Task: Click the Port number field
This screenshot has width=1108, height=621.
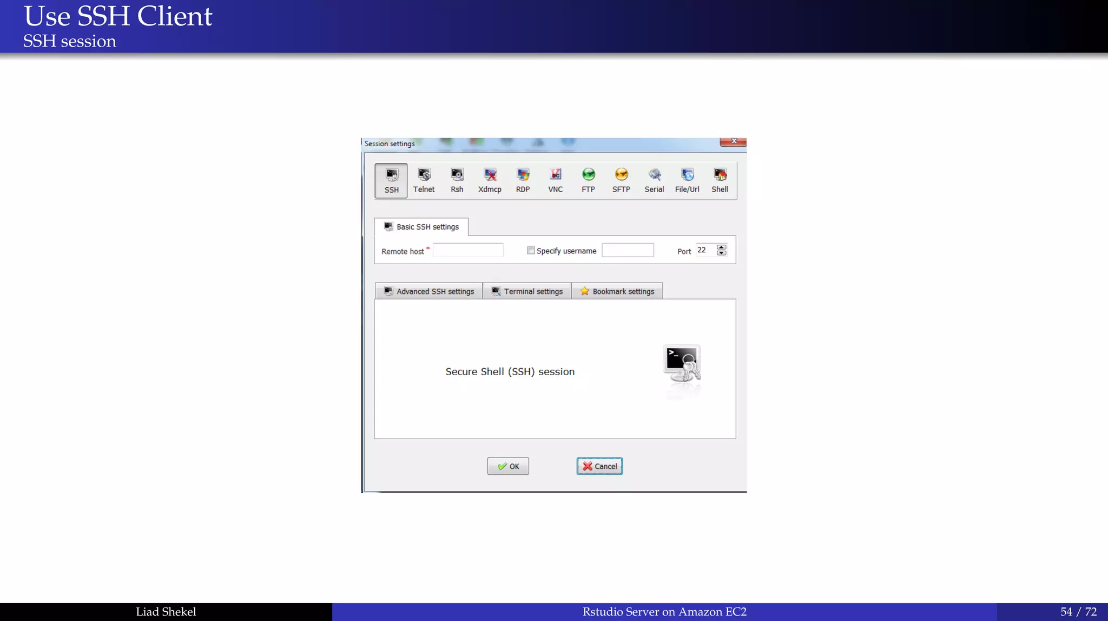Action: pos(705,250)
